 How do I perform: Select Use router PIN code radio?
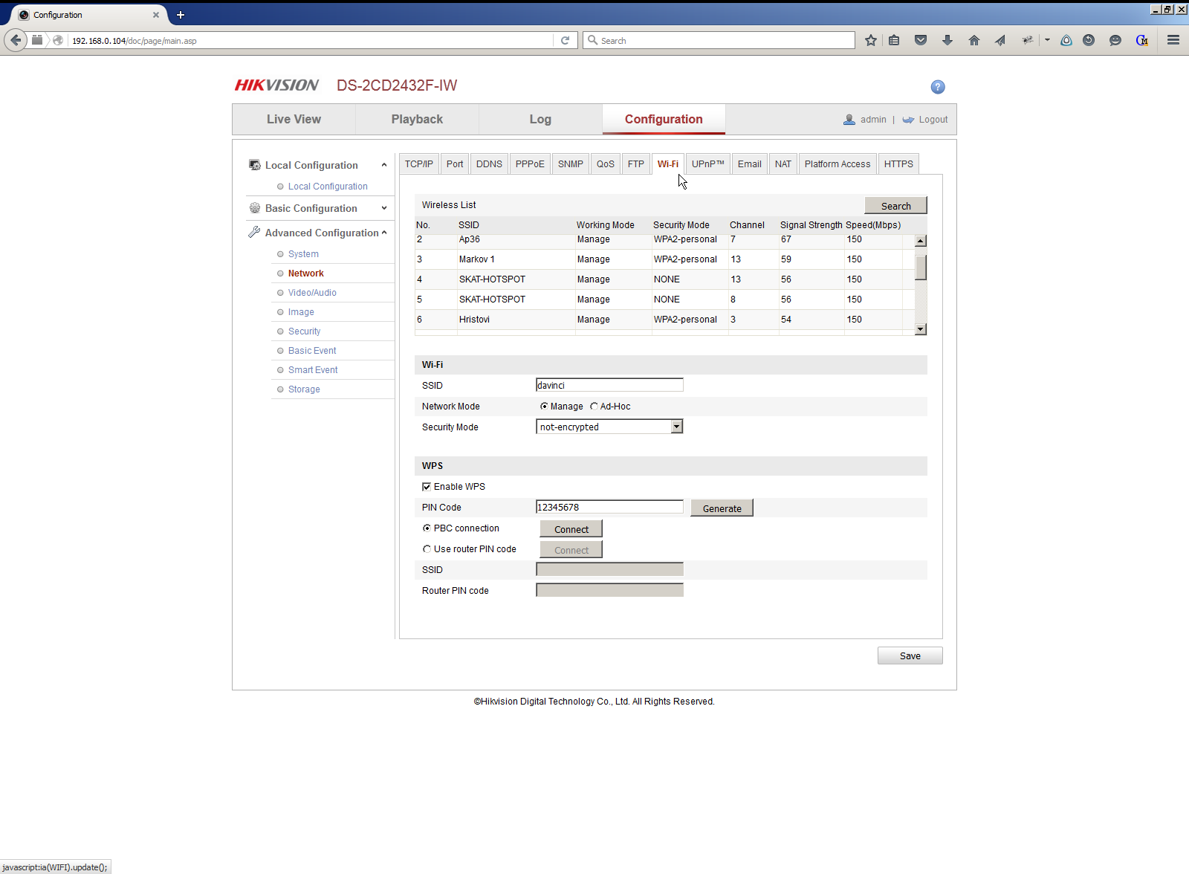pos(427,549)
